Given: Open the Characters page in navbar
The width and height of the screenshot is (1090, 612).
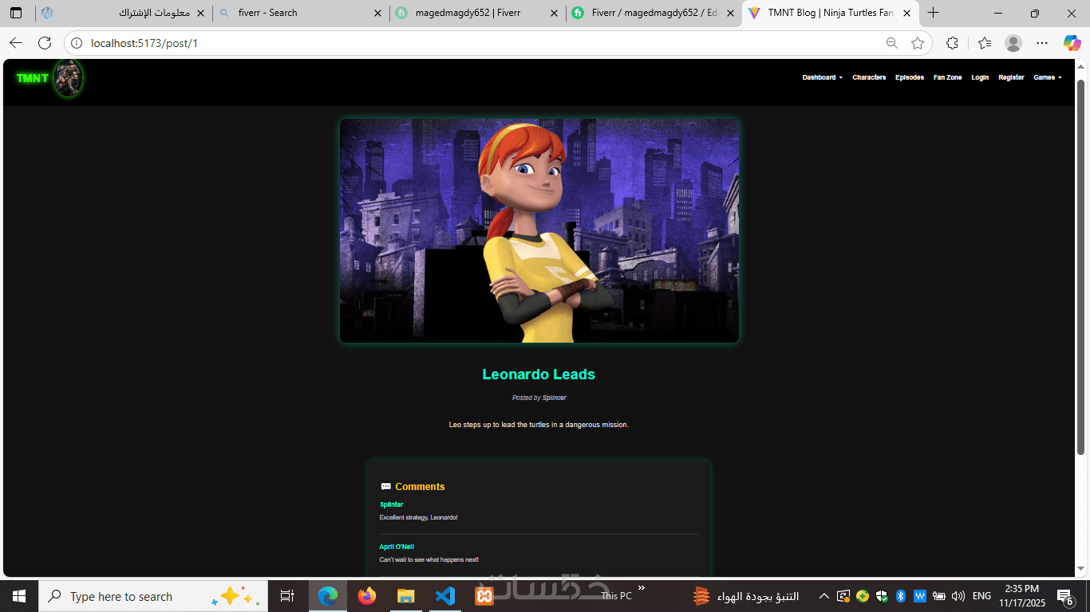Looking at the screenshot, I should click(869, 78).
